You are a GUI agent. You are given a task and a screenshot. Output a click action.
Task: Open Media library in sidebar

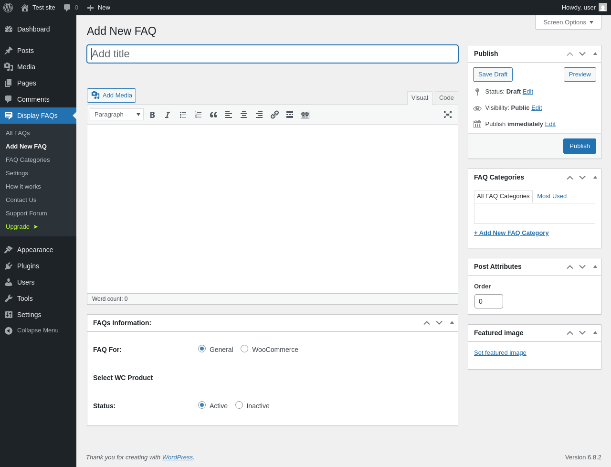click(x=38, y=67)
